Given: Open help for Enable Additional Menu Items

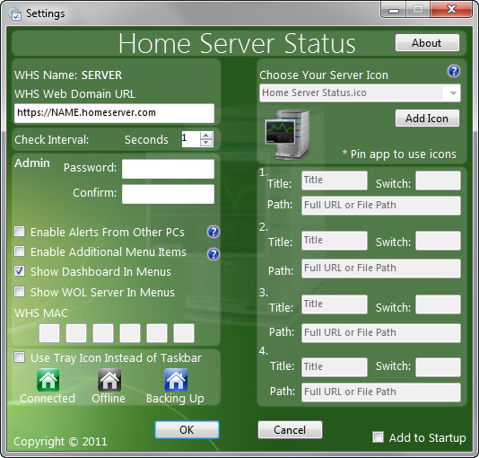Looking at the screenshot, I should tap(213, 254).
